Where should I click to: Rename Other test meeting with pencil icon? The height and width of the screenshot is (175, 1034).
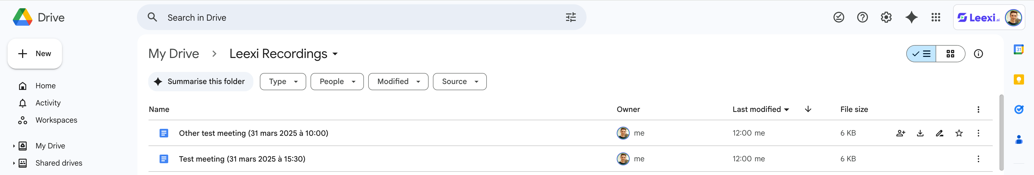[x=939, y=133]
